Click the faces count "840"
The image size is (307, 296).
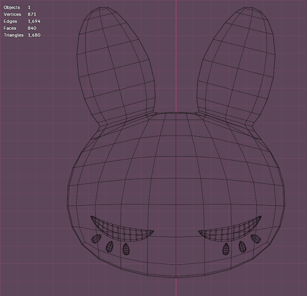pos(32,28)
